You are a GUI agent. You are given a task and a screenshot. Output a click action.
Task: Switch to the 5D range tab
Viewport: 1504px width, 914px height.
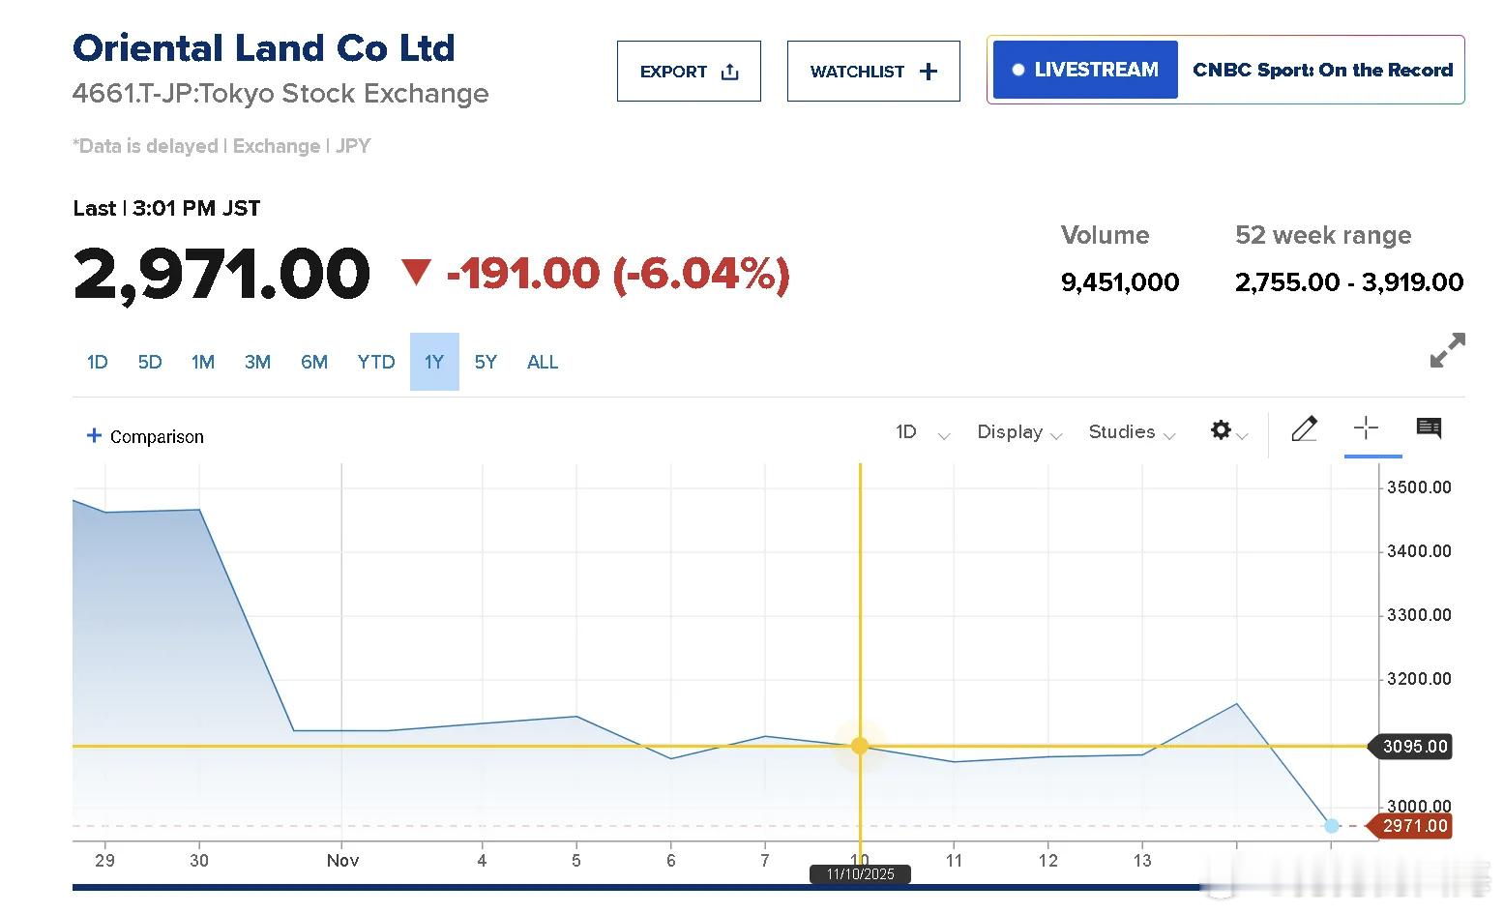150,362
